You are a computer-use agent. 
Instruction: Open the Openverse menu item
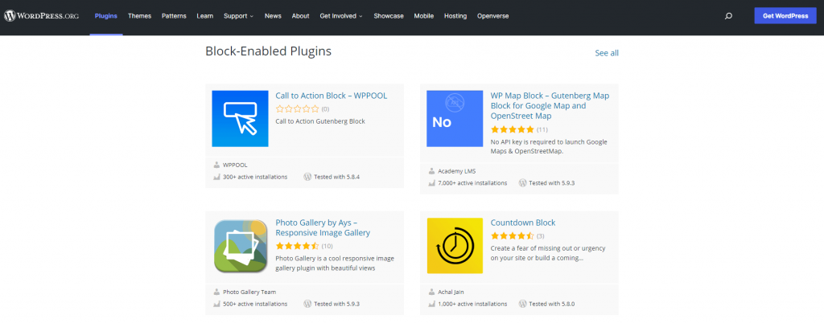493,16
